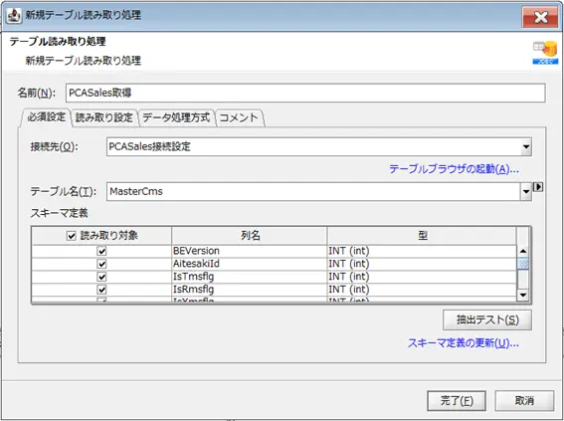Uncheck the AitesakiId row checkbox
The image size is (564, 421).
click(x=101, y=264)
